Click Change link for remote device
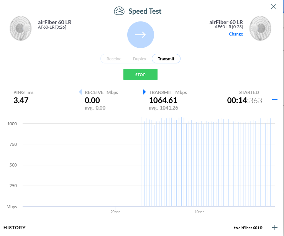The width and height of the screenshot is (284, 236). [x=236, y=34]
